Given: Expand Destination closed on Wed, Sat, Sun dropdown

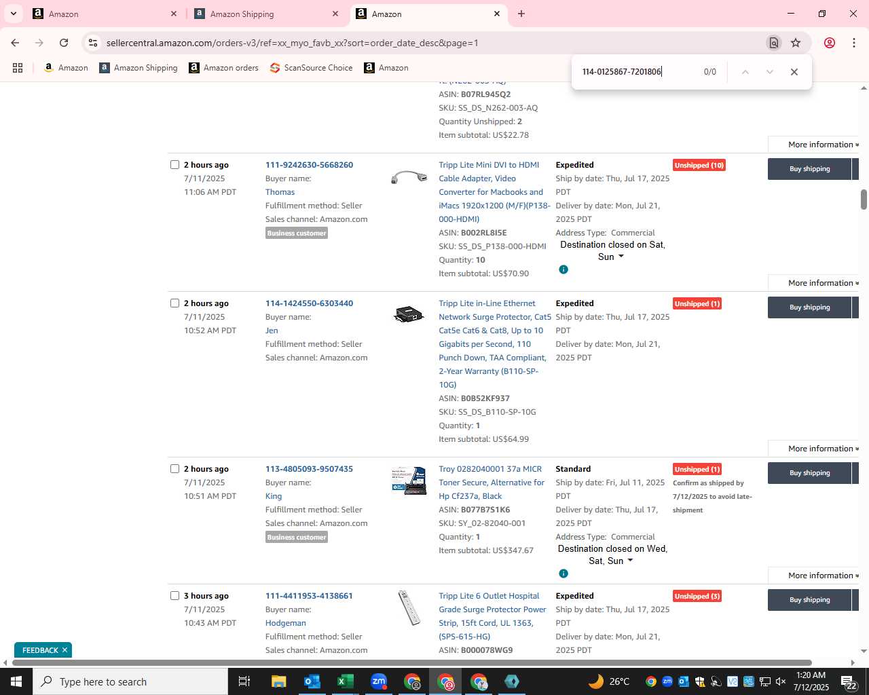Looking at the screenshot, I should (x=630, y=561).
